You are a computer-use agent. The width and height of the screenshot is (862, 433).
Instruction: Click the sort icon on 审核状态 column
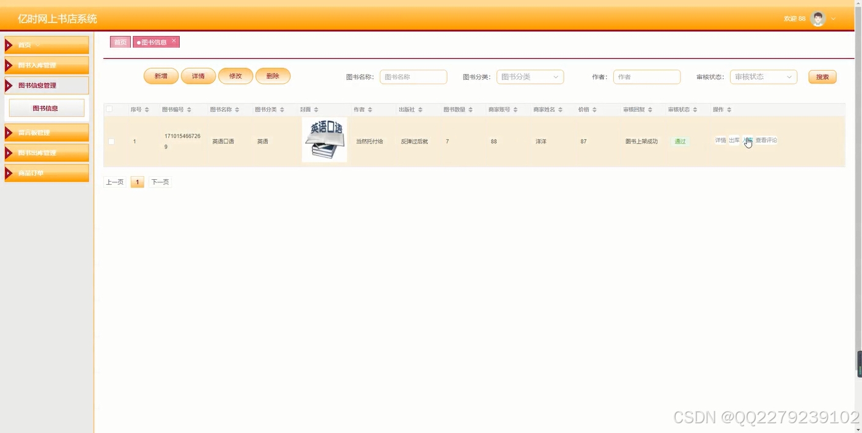696,109
